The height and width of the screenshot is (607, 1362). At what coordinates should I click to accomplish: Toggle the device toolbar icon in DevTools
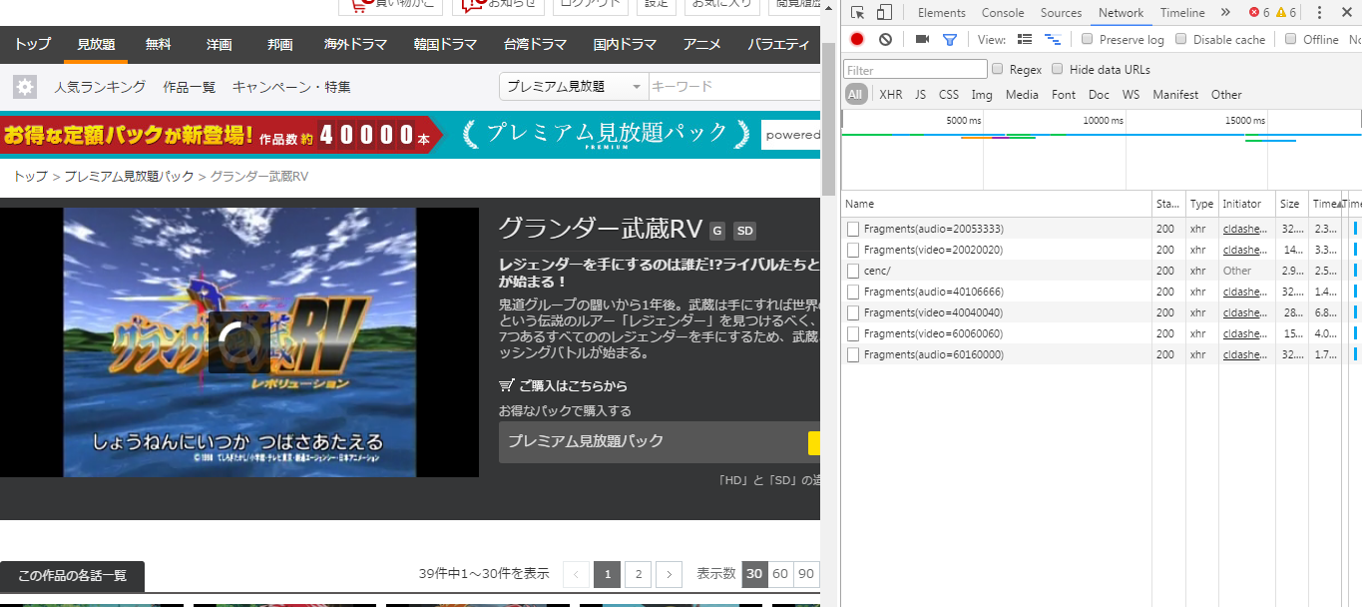pos(884,13)
